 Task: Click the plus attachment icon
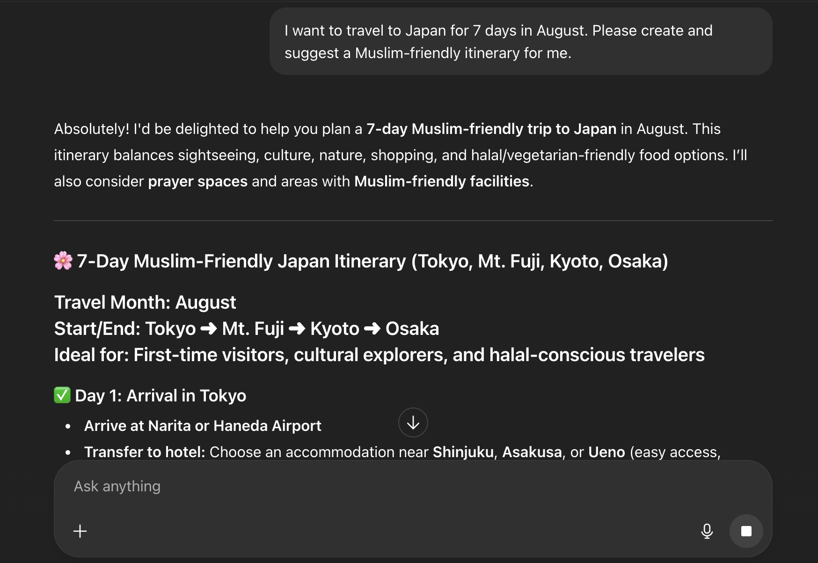point(80,531)
